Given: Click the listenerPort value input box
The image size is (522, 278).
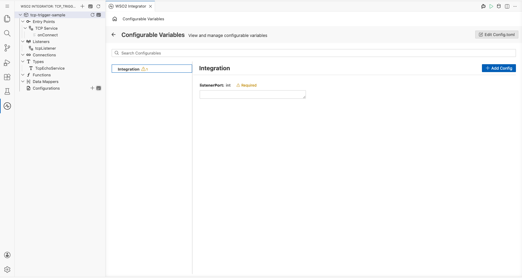Looking at the screenshot, I should point(253,94).
